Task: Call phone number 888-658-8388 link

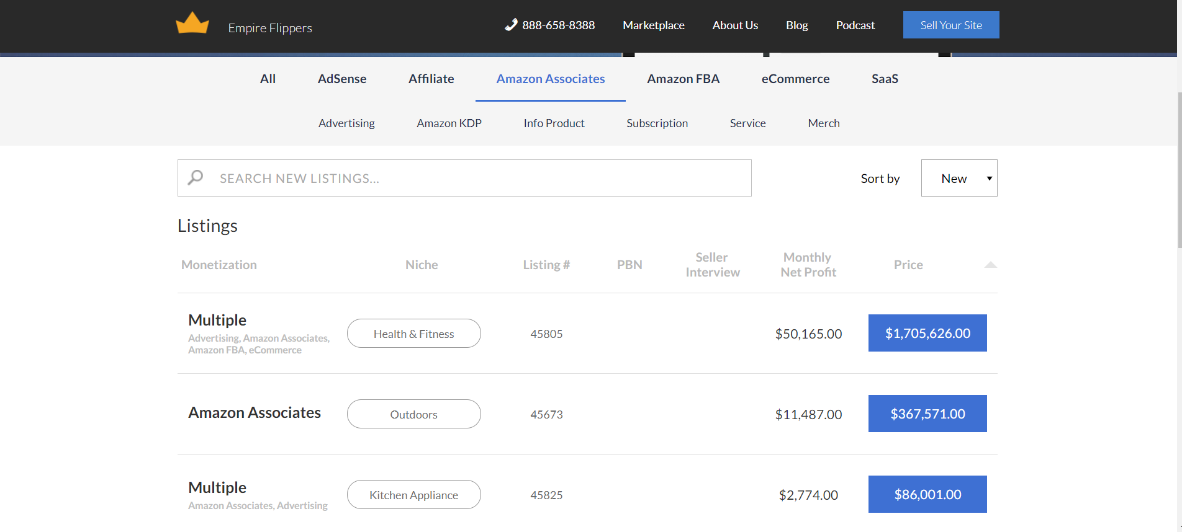Action: (x=558, y=25)
